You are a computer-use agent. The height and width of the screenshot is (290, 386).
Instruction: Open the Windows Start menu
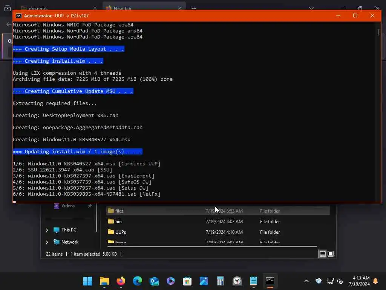87,281
